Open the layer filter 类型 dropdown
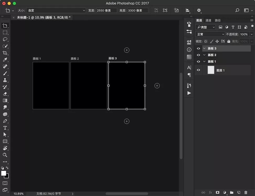 point(205,27)
